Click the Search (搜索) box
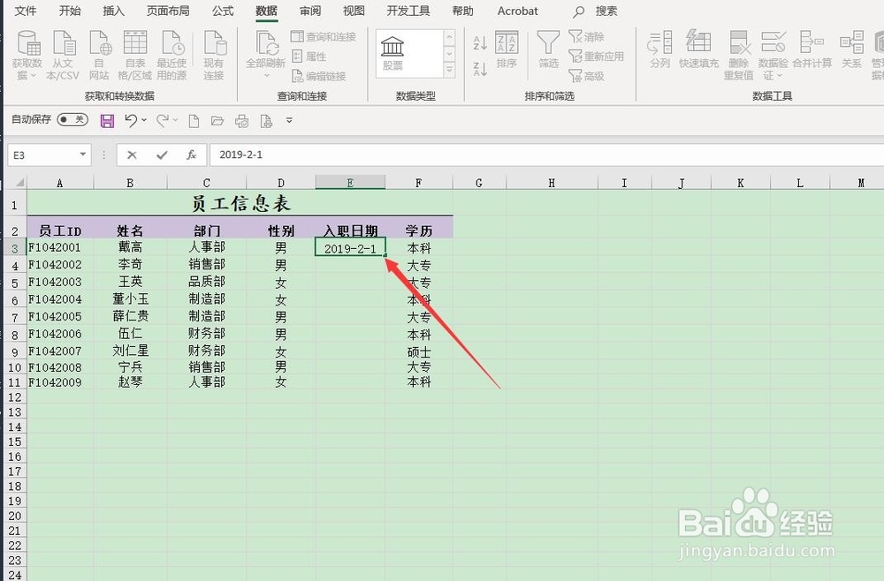 pyautogui.click(x=595, y=11)
